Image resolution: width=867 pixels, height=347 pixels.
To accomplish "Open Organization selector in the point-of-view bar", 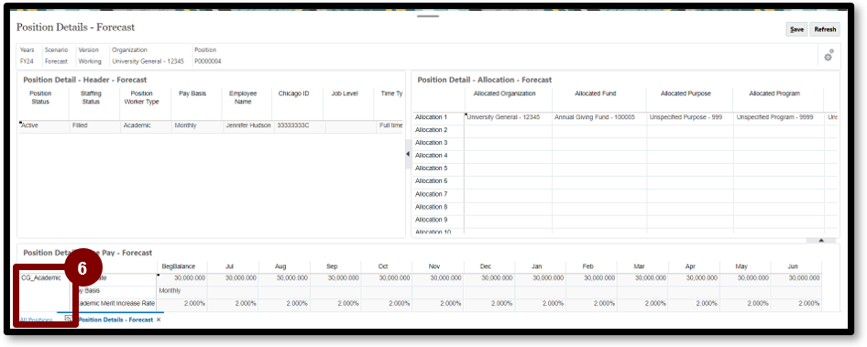I will coord(148,56).
